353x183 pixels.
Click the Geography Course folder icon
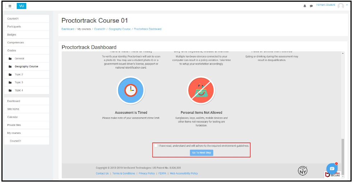[x=10, y=66]
